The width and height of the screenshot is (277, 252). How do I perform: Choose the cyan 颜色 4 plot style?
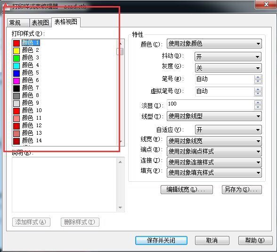(26, 65)
